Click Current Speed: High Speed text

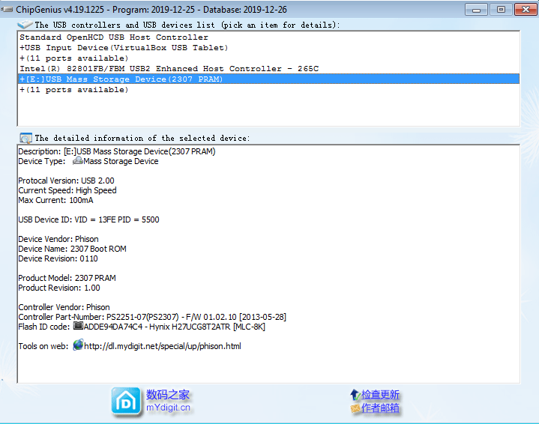click(67, 190)
